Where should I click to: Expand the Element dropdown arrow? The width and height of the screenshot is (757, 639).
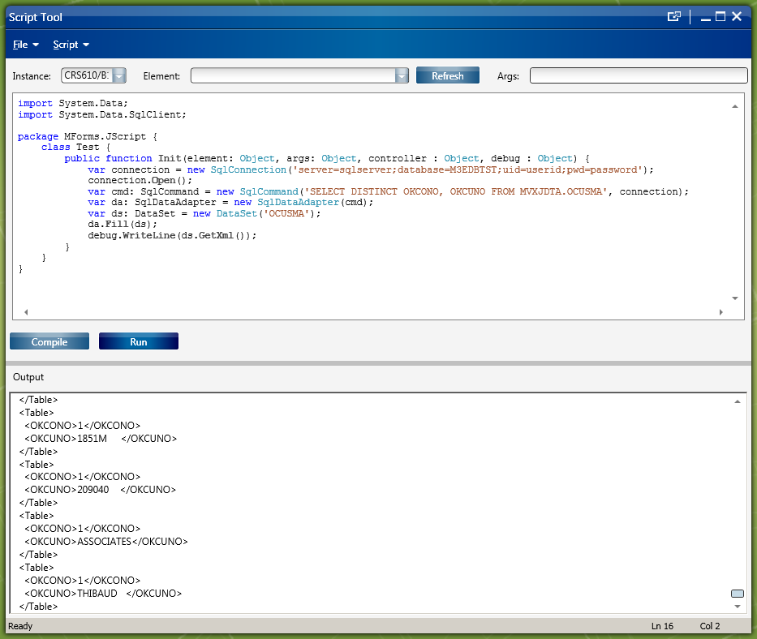(x=402, y=75)
